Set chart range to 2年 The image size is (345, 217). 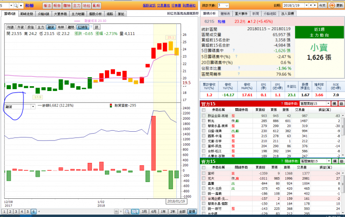tap(172, 212)
